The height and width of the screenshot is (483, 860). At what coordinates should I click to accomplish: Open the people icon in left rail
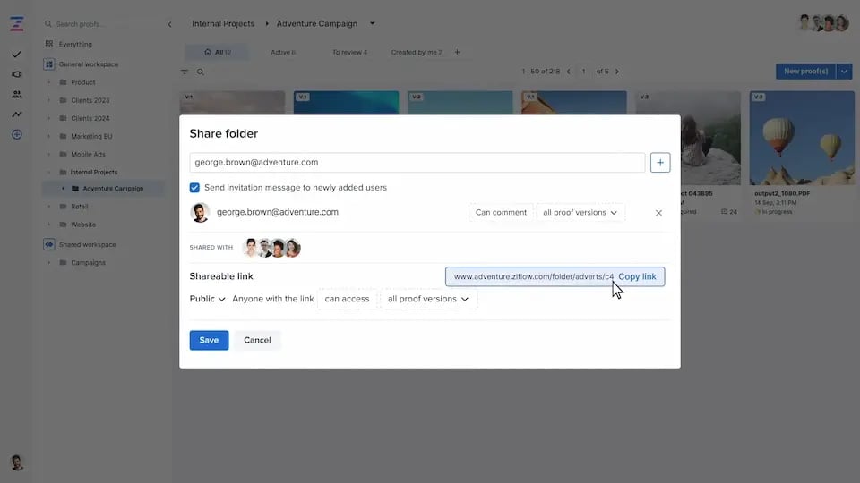(x=17, y=94)
